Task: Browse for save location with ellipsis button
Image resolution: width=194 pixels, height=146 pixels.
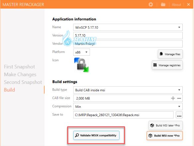Action: coord(179,115)
